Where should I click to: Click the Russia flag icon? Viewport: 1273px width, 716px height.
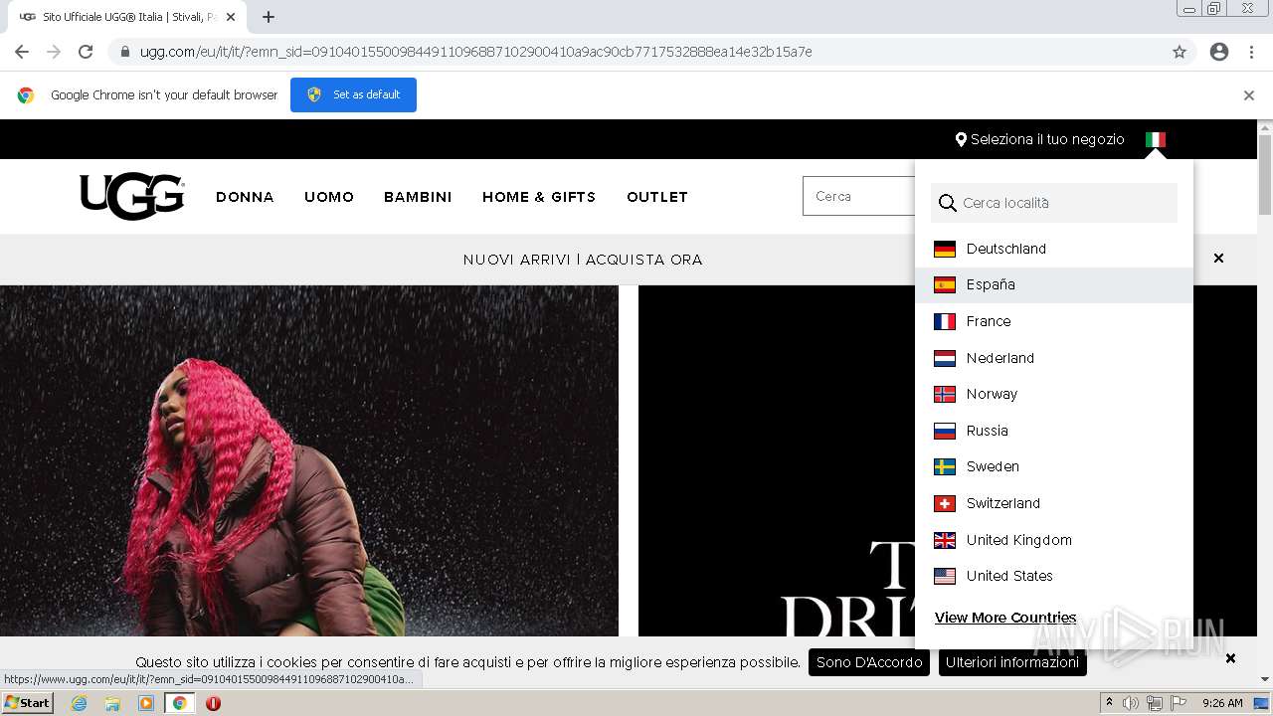point(945,431)
